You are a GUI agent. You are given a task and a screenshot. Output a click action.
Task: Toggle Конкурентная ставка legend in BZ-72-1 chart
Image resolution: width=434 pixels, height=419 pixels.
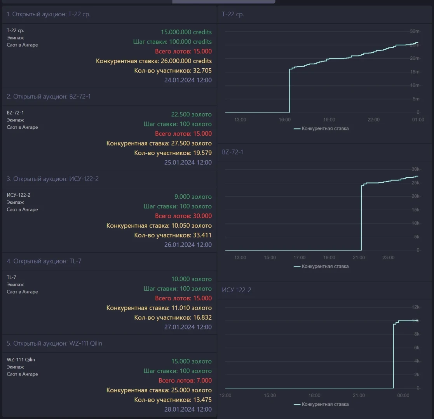pos(321,267)
